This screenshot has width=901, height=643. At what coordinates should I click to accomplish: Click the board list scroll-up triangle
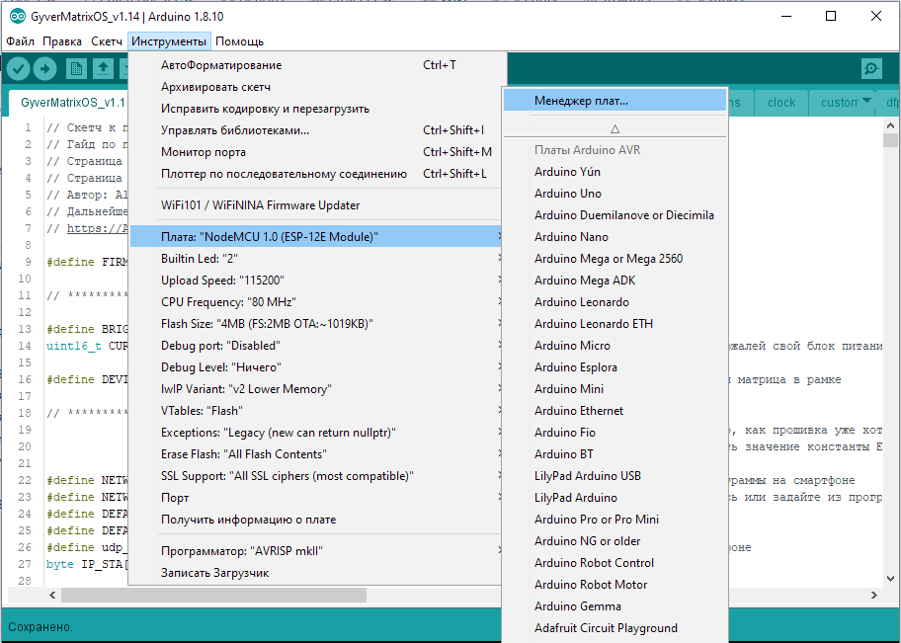point(614,129)
